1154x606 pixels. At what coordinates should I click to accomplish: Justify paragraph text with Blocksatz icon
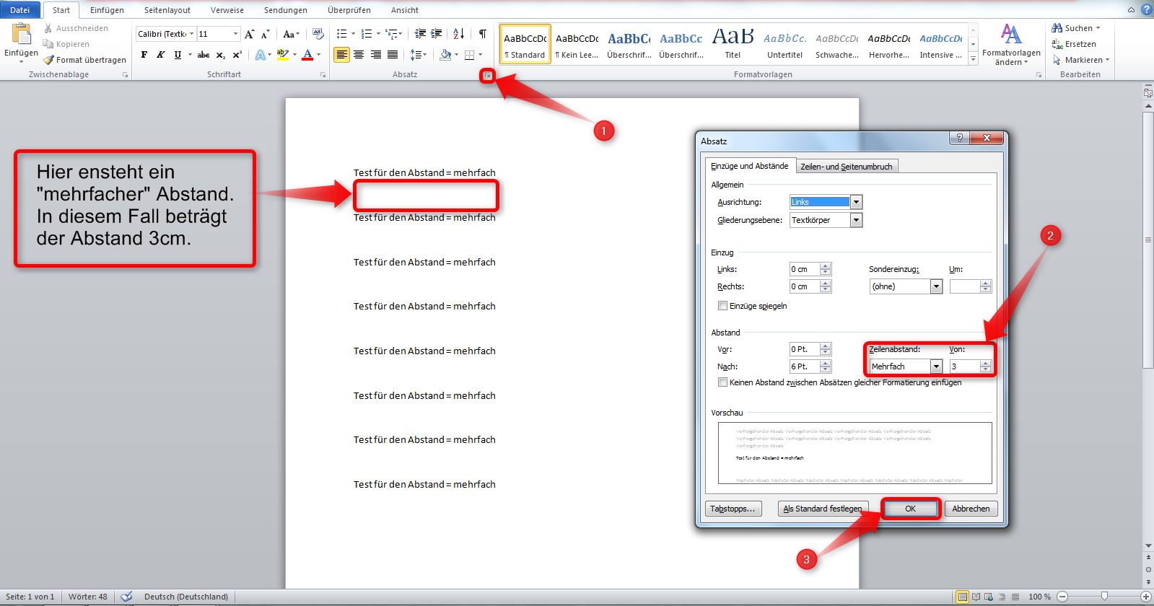[x=393, y=55]
